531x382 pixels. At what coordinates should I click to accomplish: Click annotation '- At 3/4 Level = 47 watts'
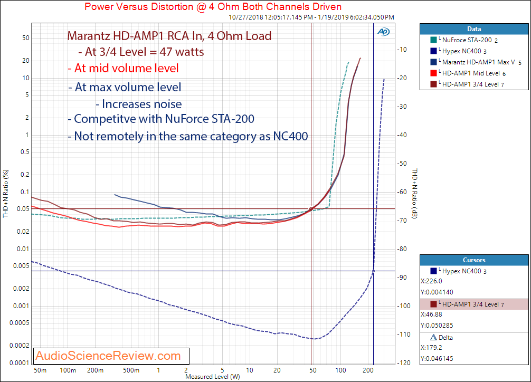(141, 52)
